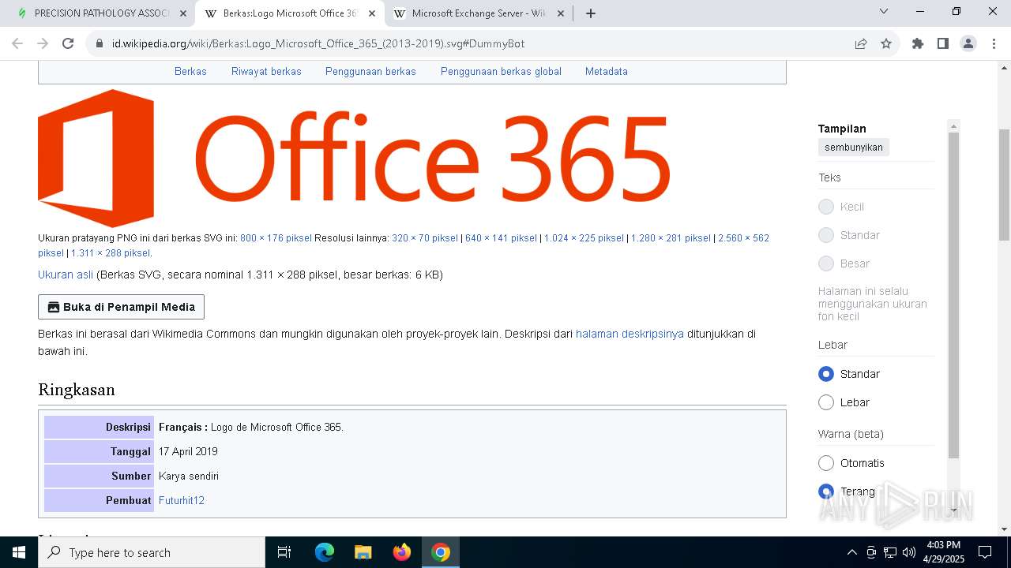Image resolution: width=1011 pixels, height=568 pixels.
Task: Bookmark this page with the star icon
Action: pyautogui.click(x=886, y=43)
